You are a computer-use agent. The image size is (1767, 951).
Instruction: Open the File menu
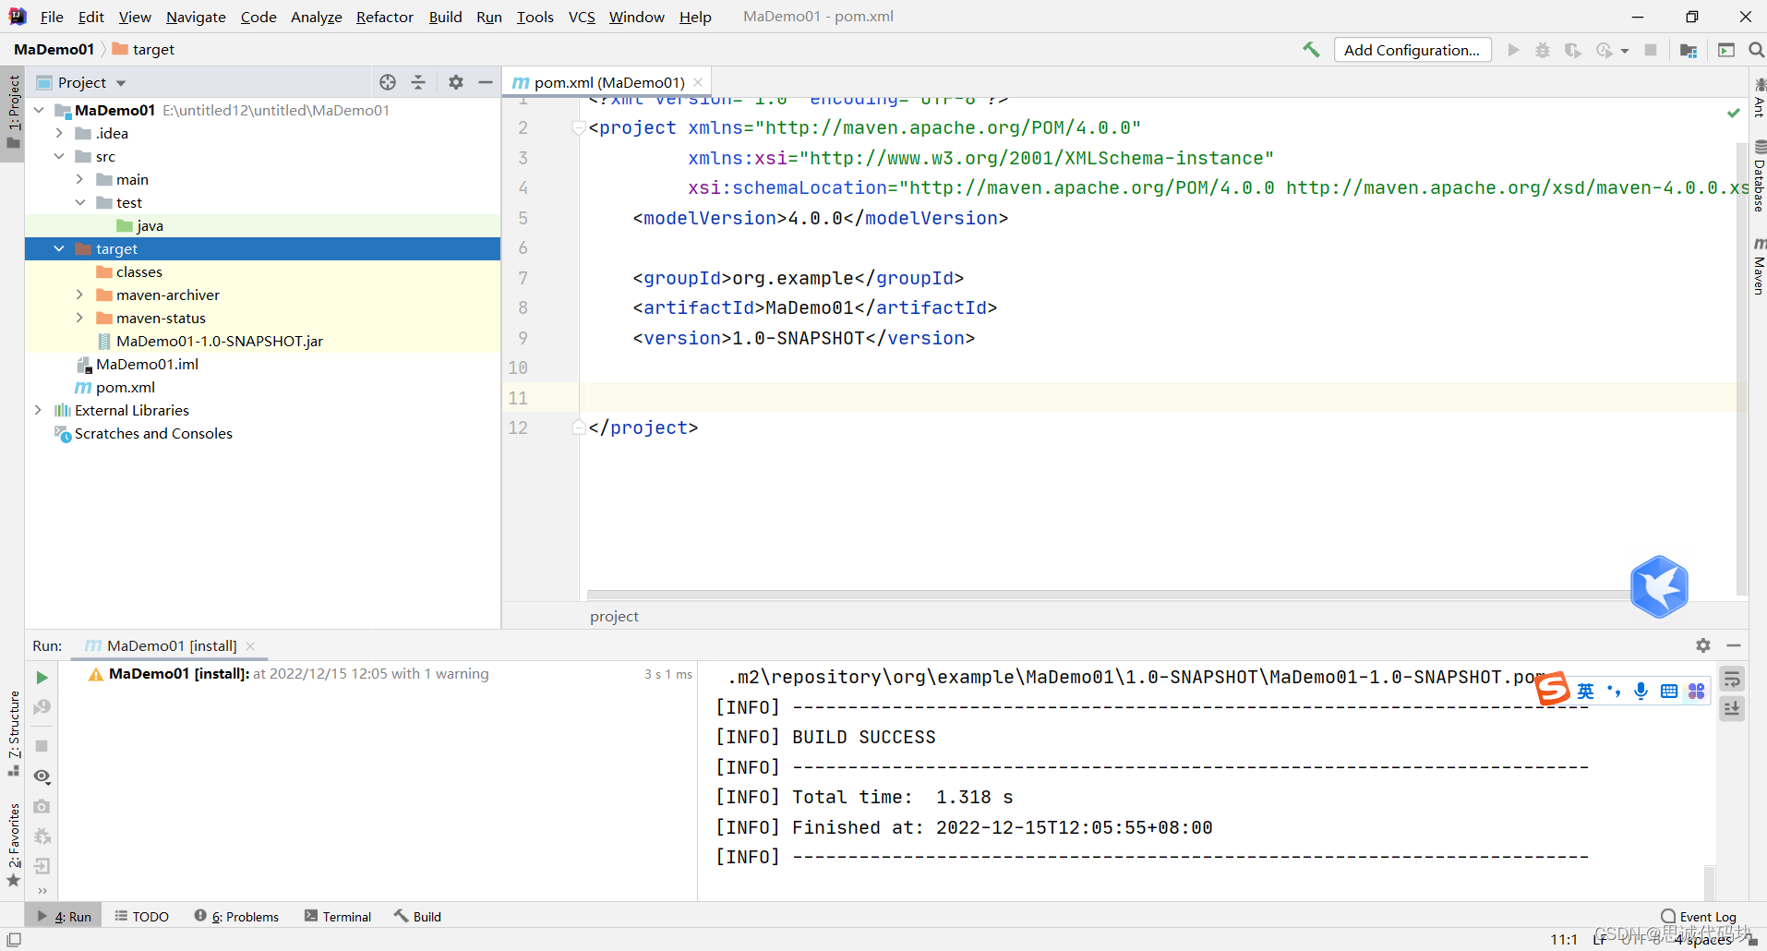52,17
